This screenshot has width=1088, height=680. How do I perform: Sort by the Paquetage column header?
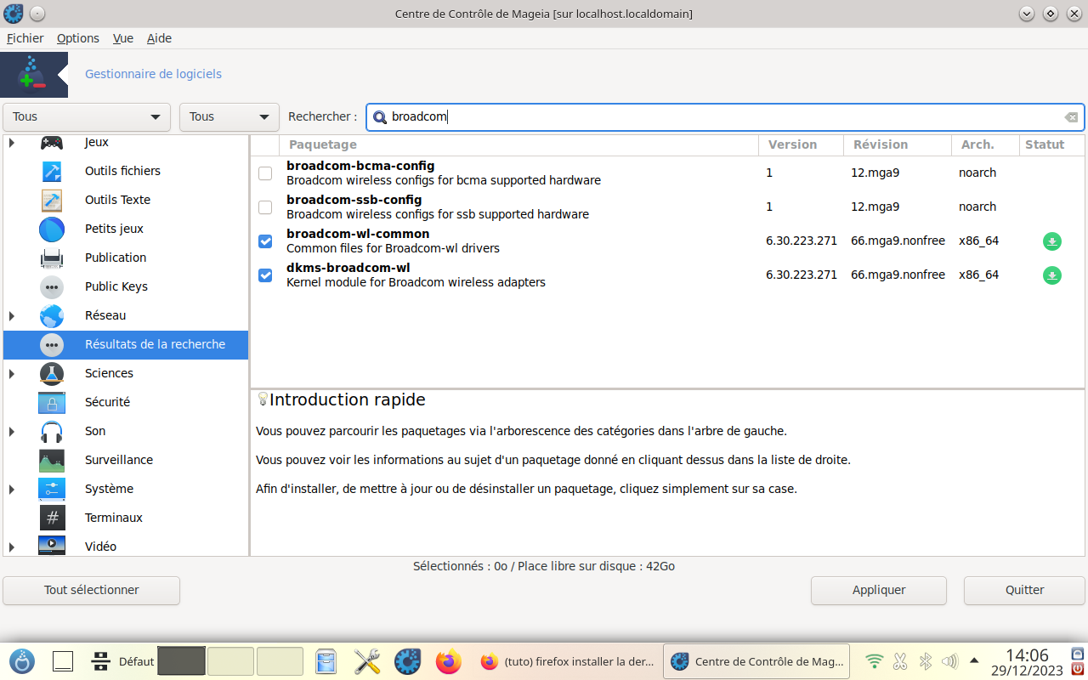click(518, 144)
